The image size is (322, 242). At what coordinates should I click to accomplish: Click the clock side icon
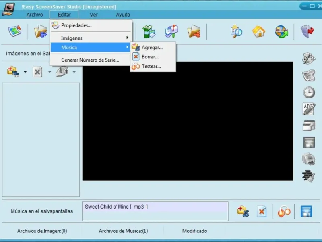pyautogui.click(x=309, y=92)
